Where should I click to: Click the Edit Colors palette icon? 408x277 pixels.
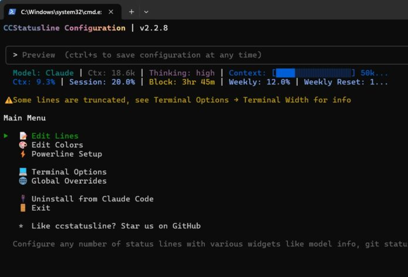pyautogui.click(x=23, y=145)
